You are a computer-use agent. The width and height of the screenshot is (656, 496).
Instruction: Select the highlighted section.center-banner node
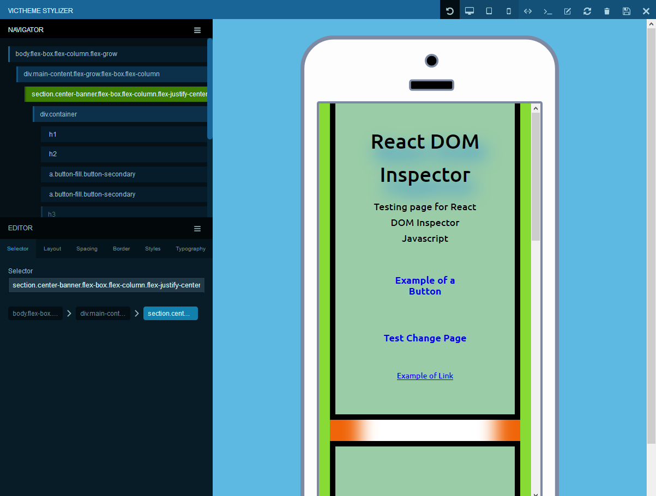pos(116,94)
